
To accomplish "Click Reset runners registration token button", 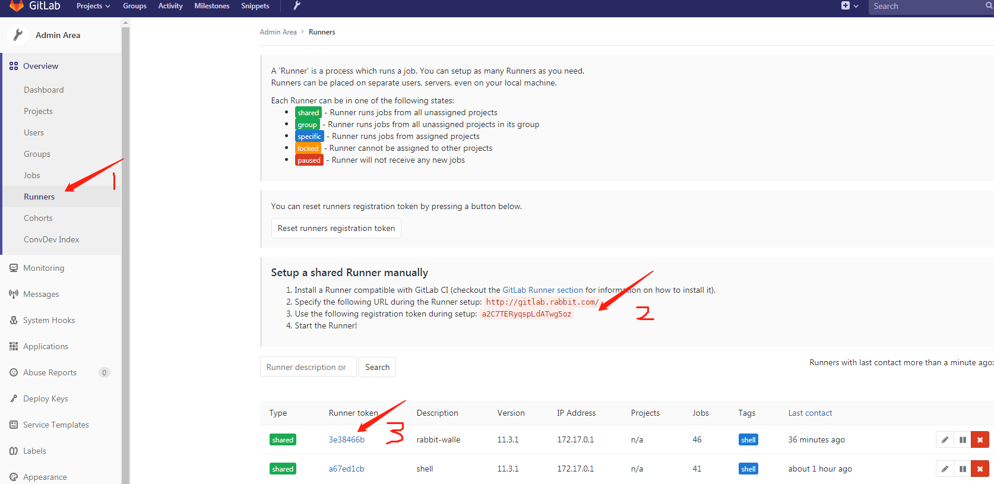I will coord(336,228).
